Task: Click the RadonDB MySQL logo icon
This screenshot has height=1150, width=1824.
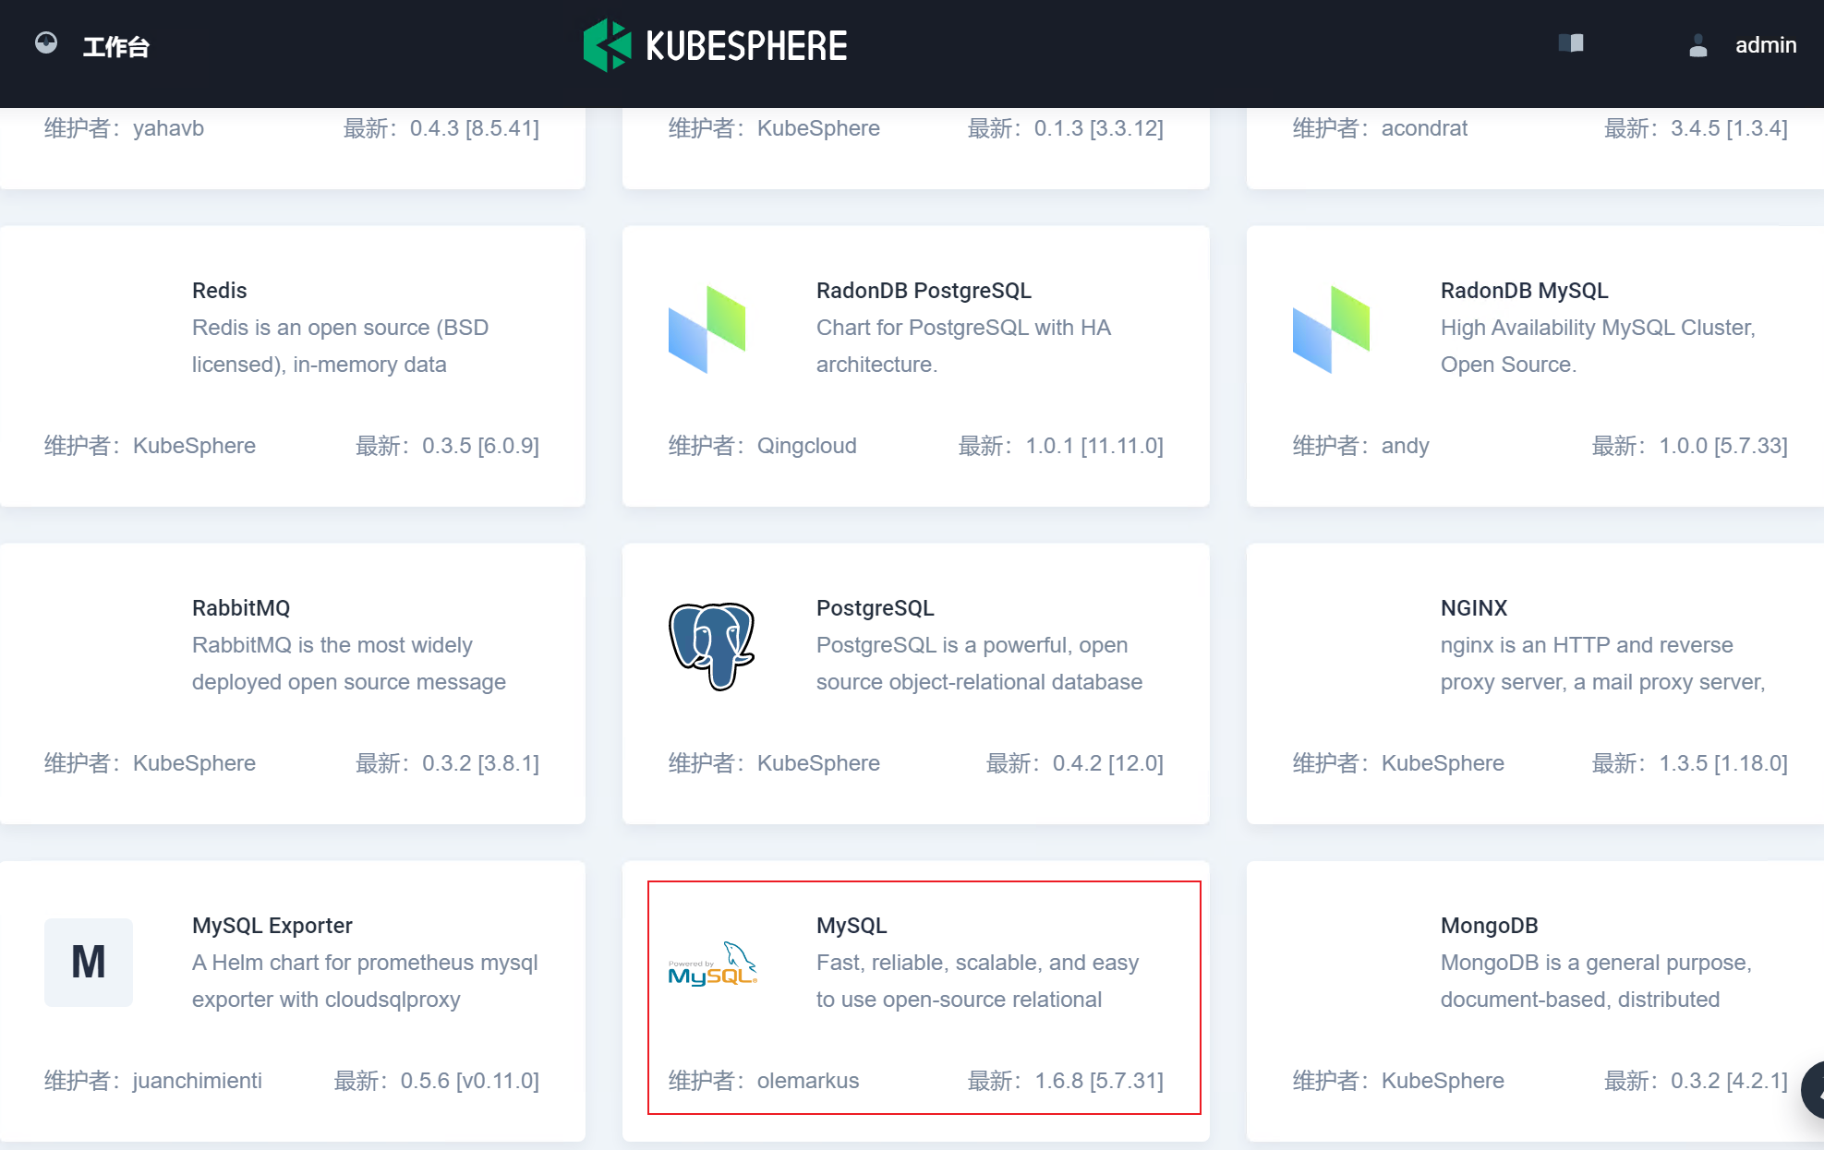Action: point(1331,329)
